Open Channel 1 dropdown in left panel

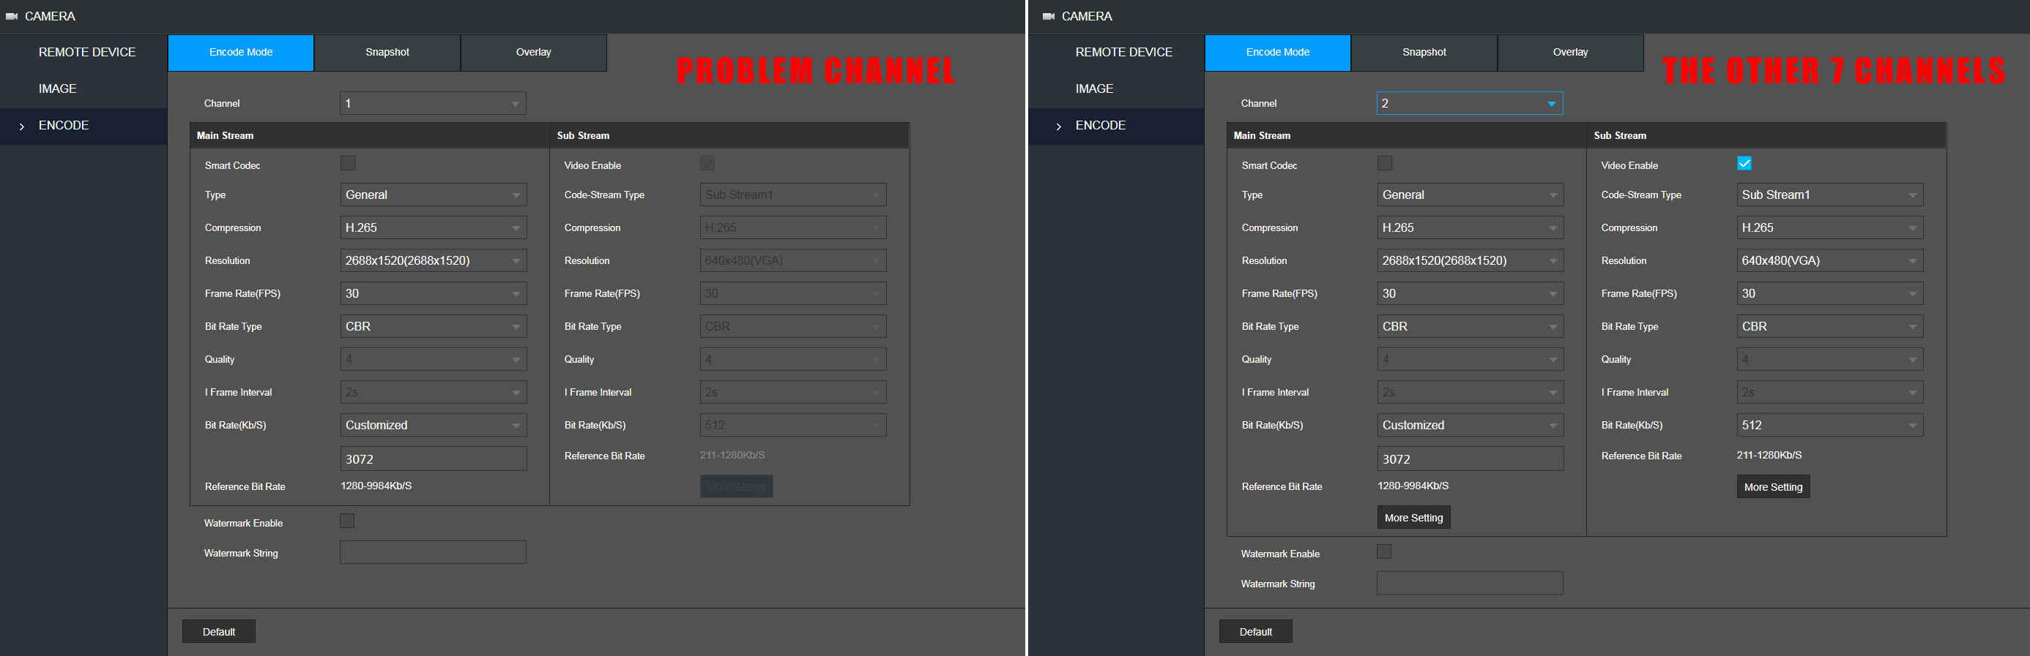(434, 104)
